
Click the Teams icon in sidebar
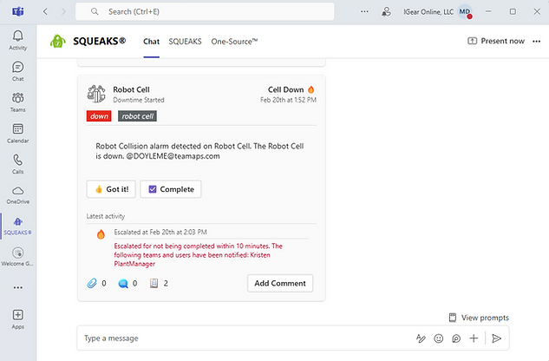pyautogui.click(x=17, y=100)
